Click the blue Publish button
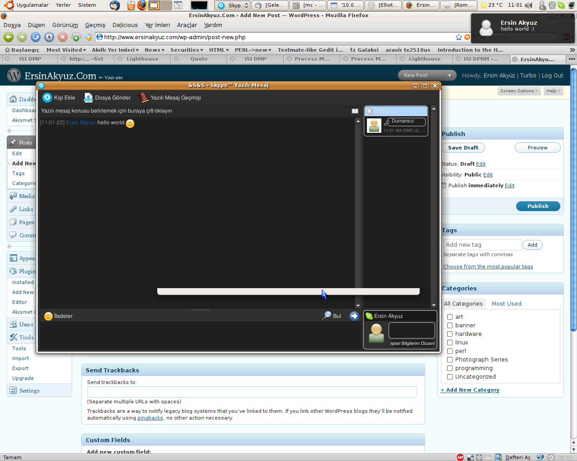This screenshot has height=461, width=577. point(538,206)
